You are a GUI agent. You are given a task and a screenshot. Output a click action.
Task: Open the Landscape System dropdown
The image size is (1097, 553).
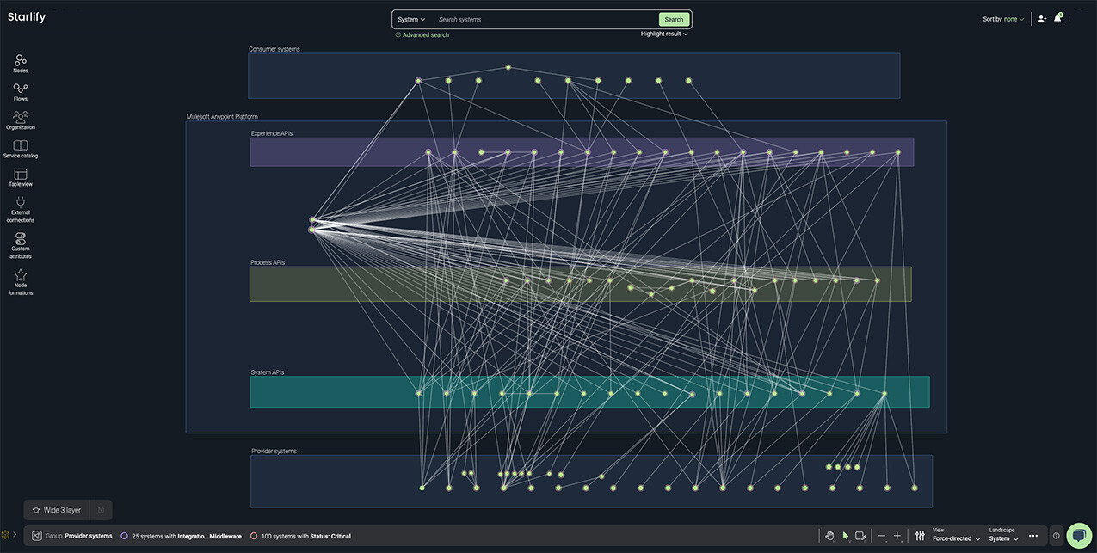point(1003,535)
